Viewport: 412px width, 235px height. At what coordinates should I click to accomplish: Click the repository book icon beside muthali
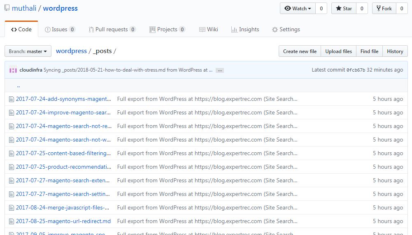pyautogui.click(x=7, y=8)
